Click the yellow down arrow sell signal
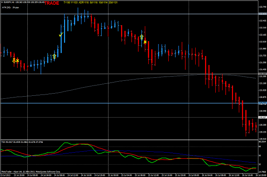 click(14, 60)
